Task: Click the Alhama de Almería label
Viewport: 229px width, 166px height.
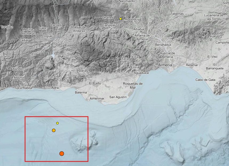Action: (142, 37)
